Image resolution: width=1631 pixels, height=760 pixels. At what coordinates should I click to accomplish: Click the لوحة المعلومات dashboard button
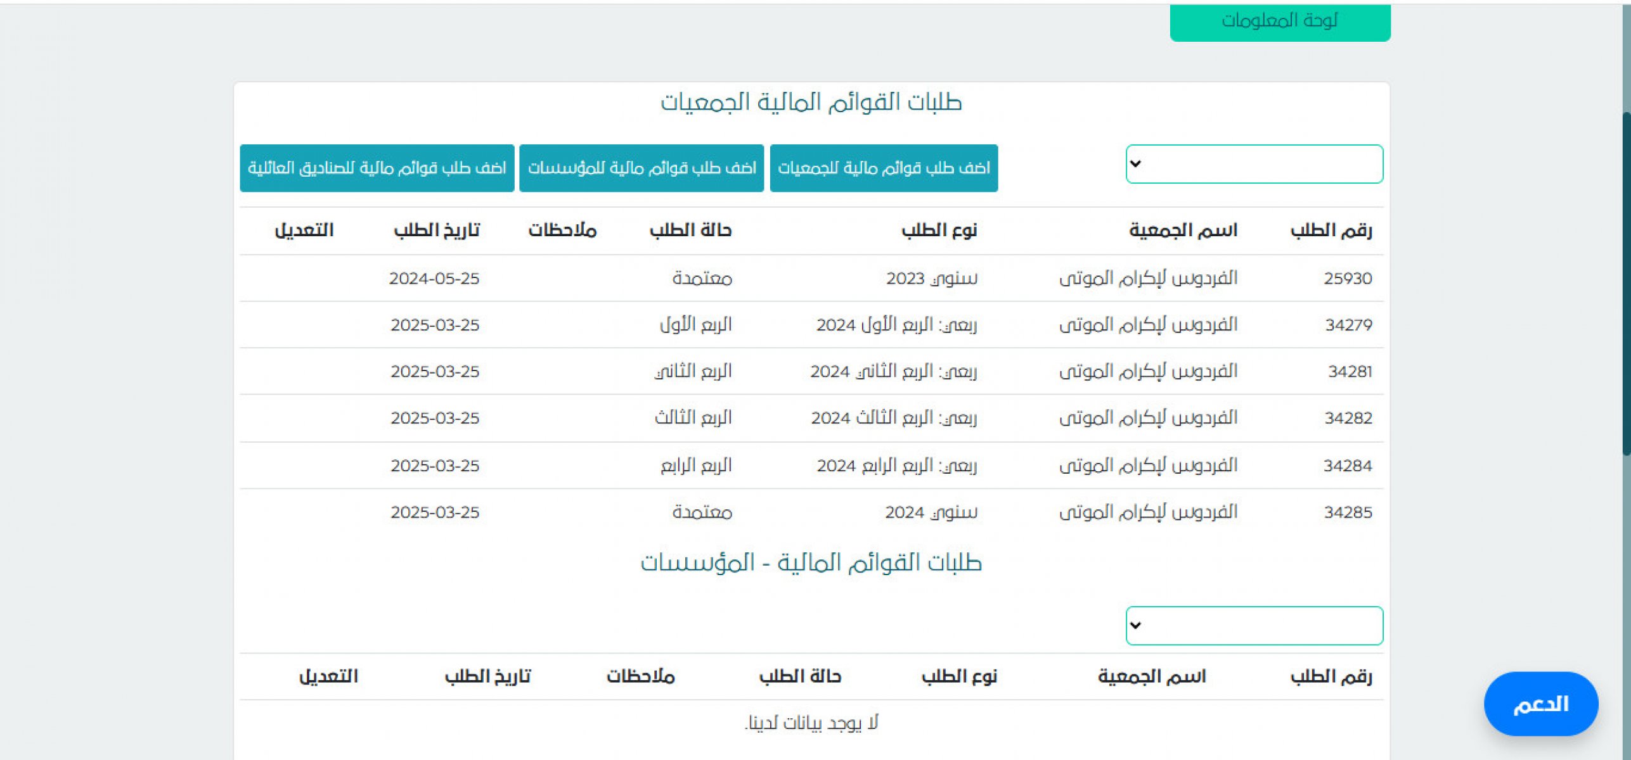(1279, 22)
